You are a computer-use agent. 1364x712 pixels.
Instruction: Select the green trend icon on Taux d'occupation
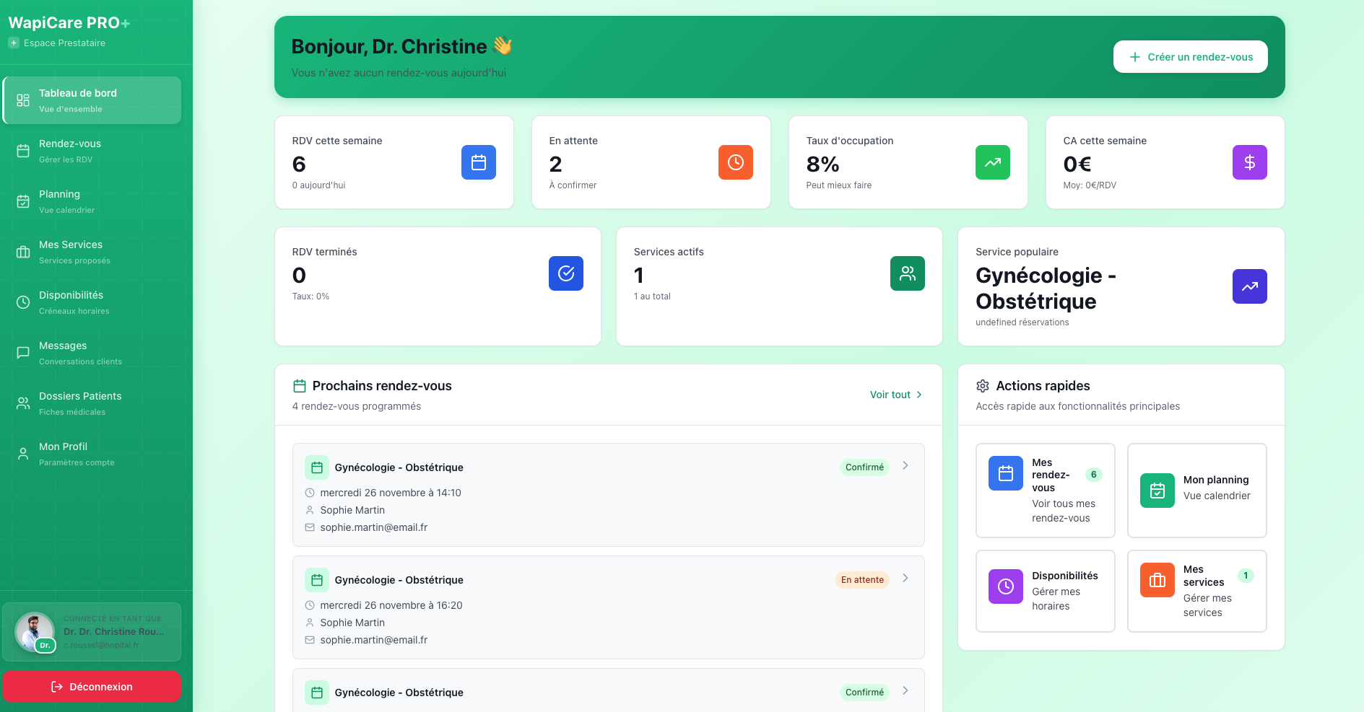point(993,162)
